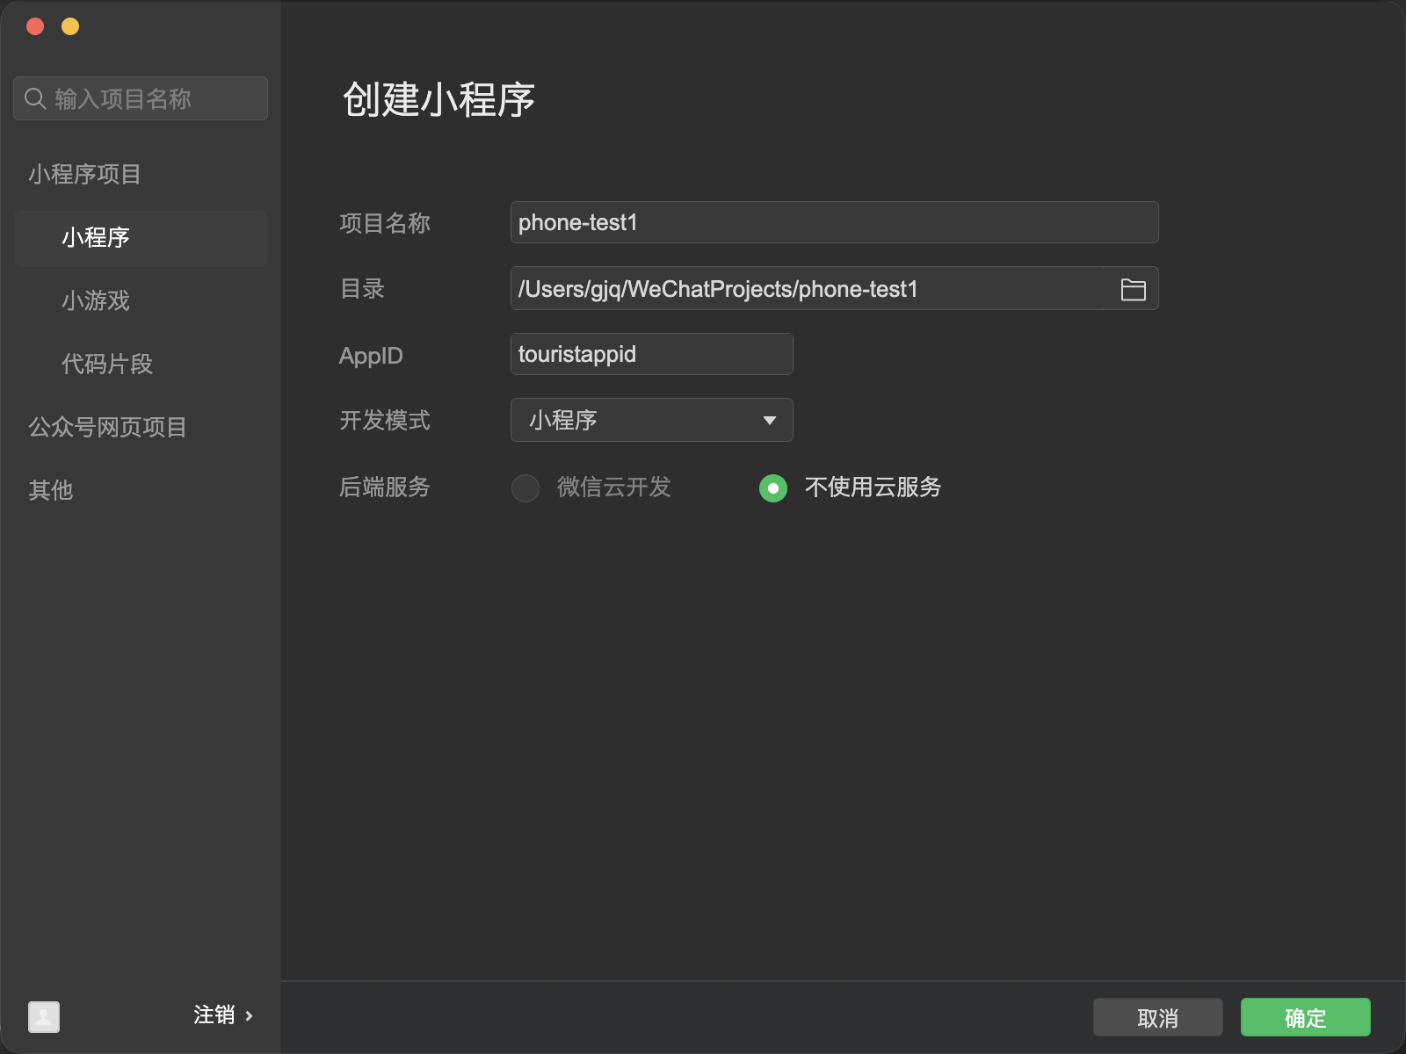Image resolution: width=1406 pixels, height=1054 pixels.
Task: Click the search magnifier in the sidebar
Action: pos(35,97)
